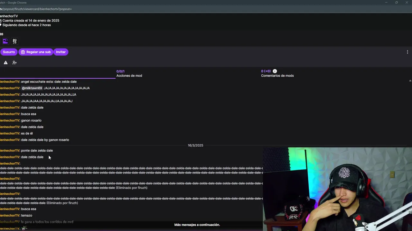Send a whisper with the Susurro button
Viewport: 412px width, 231px height.
8,52
